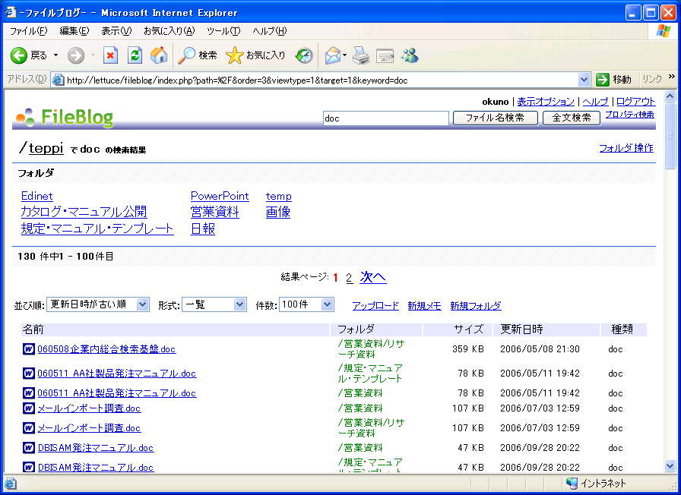Click the vertical scrollbar down arrow

pos(670,466)
